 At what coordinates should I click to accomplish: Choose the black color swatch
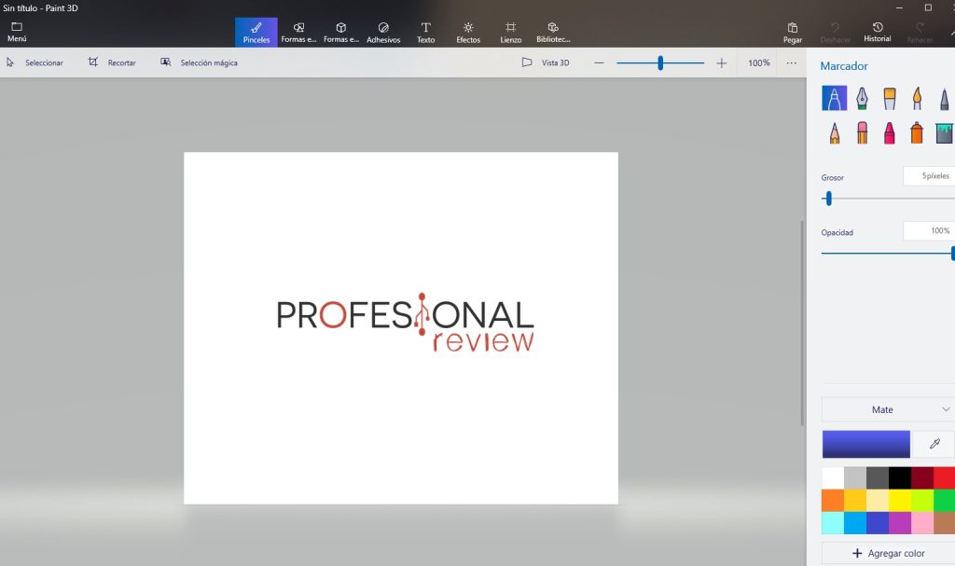pyautogui.click(x=900, y=478)
